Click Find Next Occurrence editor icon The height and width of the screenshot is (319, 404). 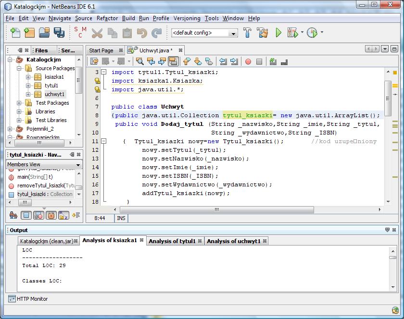[x=162, y=61]
